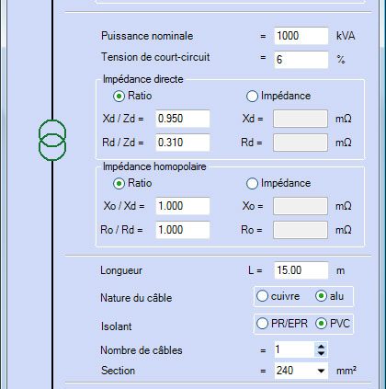386x389 pixels.
Task: Select Impédance option under Impédance homopolaire
Action: [252, 184]
